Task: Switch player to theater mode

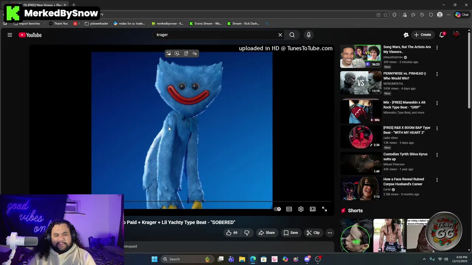Action: [x=313, y=209]
